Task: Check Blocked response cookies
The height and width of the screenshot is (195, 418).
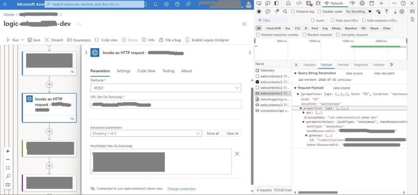Action: [x=258, y=35]
